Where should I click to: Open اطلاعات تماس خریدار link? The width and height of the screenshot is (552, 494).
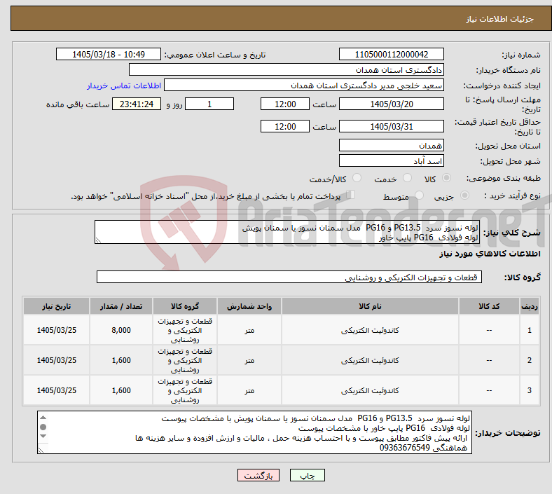pyautogui.click(x=124, y=85)
